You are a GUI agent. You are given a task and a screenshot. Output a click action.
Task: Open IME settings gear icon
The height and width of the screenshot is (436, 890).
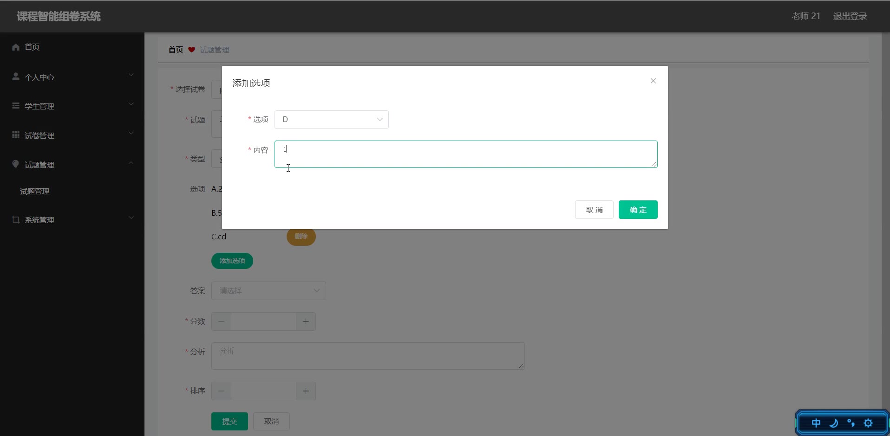point(868,423)
